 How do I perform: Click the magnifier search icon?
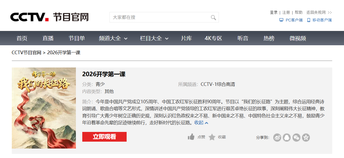[x=213, y=17]
